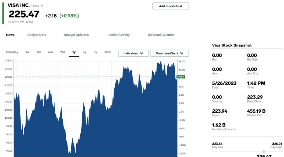The height and width of the screenshot is (157, 284).
Task: Click the (+0.98%) percent change
Action: pos(69,16)
